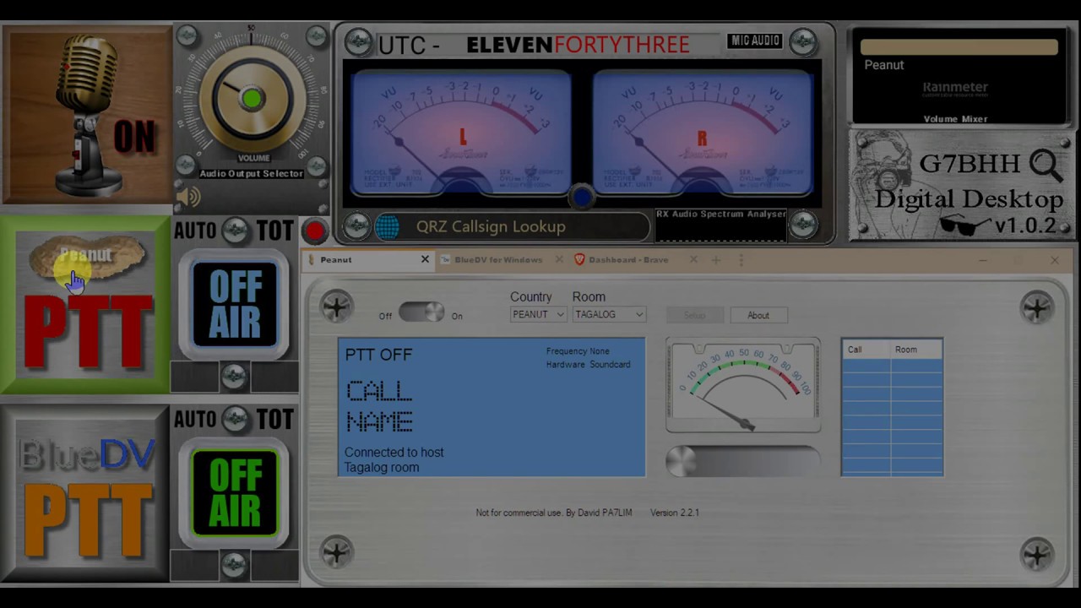1081x608 pixels.
Task: Click the globe icon beside QRZ Callsign Lookup
Action: click(x=387, y=226)
